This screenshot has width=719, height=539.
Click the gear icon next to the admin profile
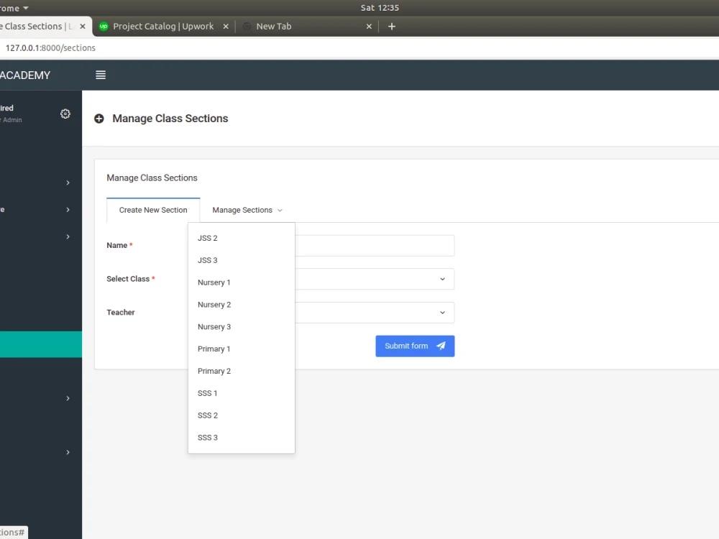(x=65, y=114)
